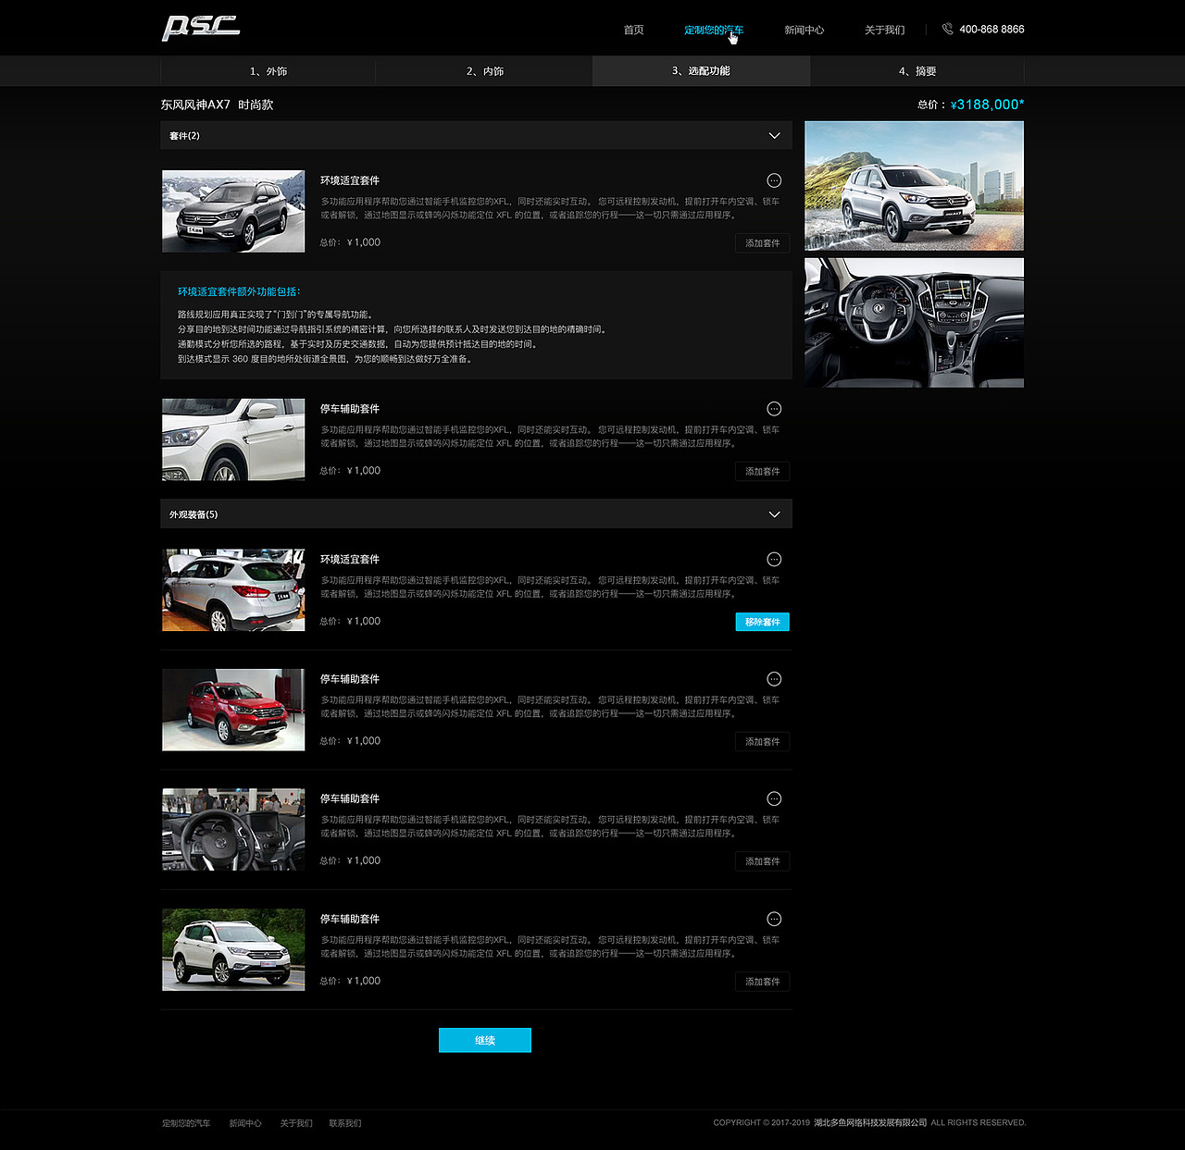Image resolution: width=1185 pixels, height=1150 pixels.
Task: Open 关于我们 link in the footer
Action: (x=296, y=1123)
